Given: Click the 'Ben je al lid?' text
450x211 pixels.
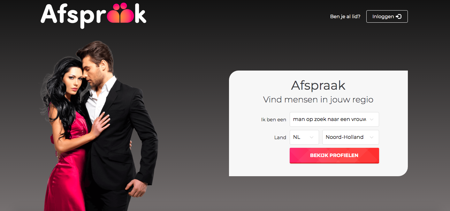Looking at the screenshot, I should (x=345, y=17).
